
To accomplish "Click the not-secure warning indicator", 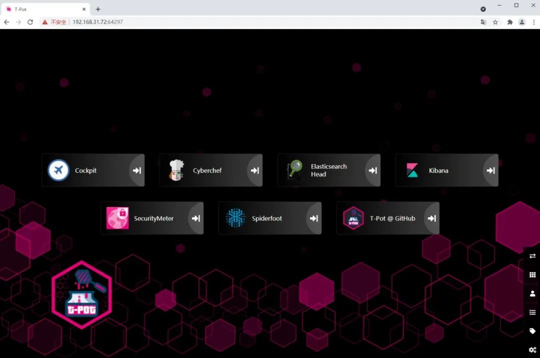I will [54, 22].
